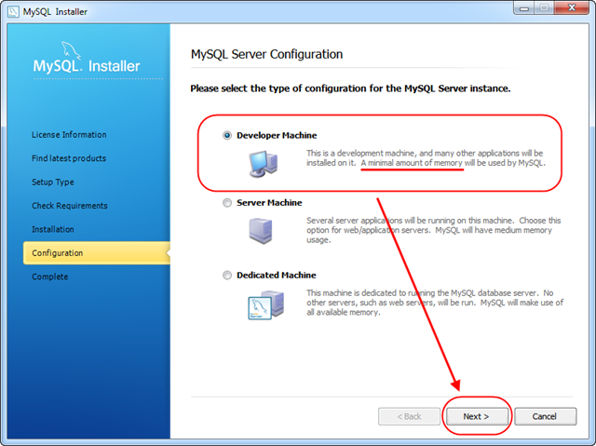Click the 'Several server applications' description text
This screenshot has height=446, width=596.
click(433, 230)
